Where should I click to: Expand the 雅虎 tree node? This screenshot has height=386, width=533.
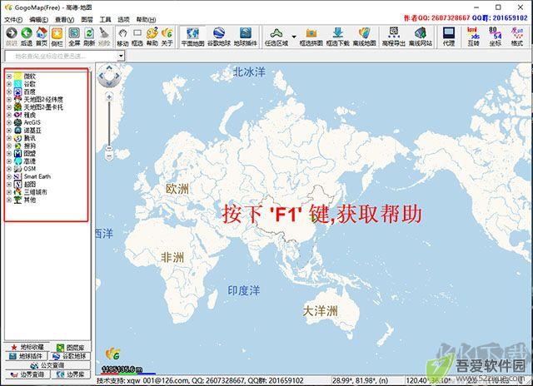[9, 115]
